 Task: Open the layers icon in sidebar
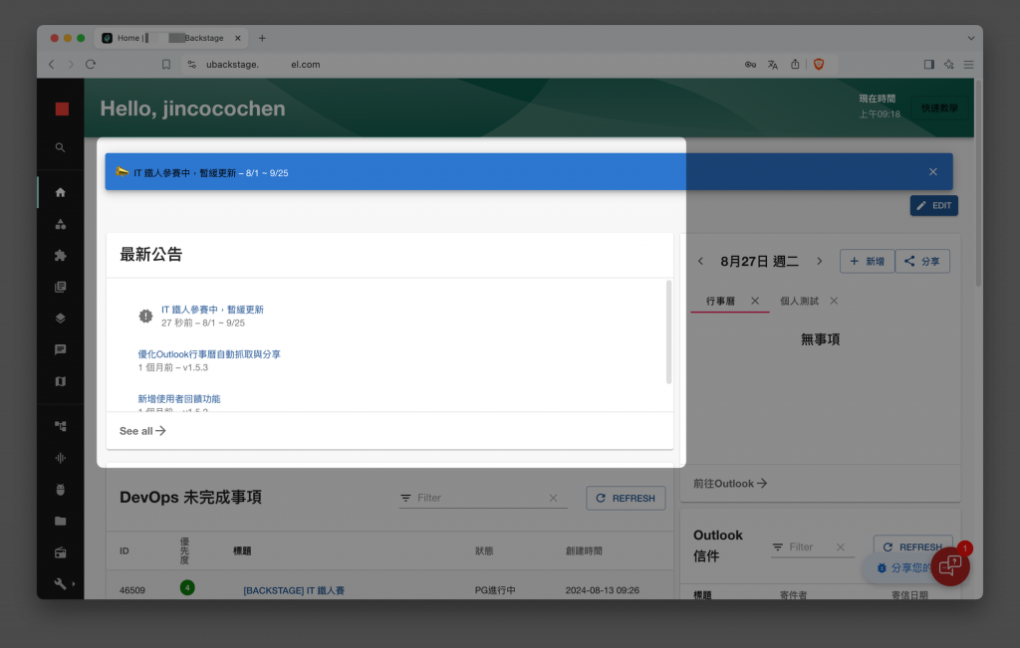[60, 319]
